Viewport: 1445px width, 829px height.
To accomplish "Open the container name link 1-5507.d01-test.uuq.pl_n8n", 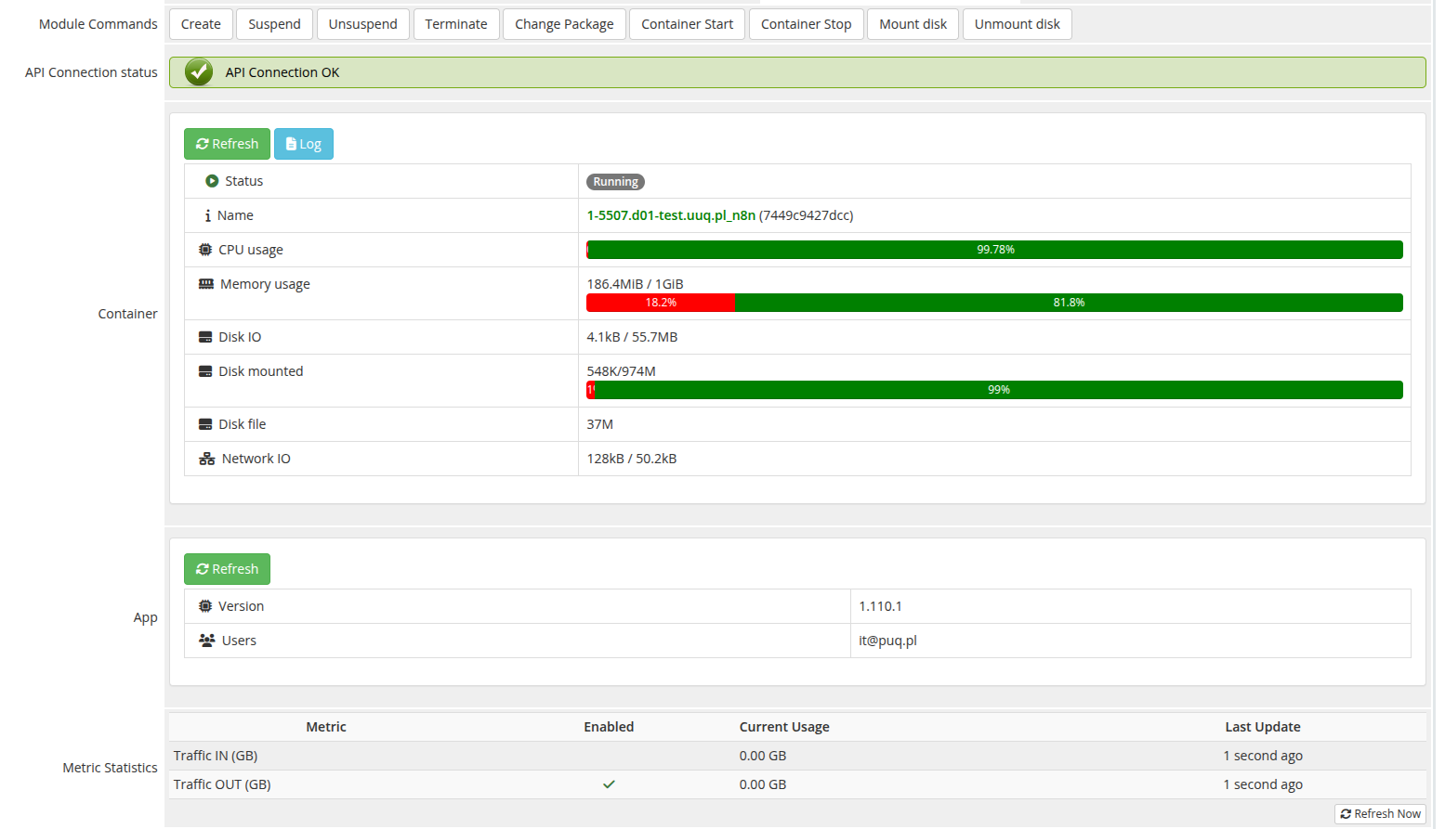I will (671, 214).
